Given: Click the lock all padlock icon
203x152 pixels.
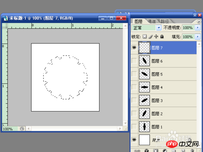Looking at the screenshot, I should pyautogui.click(x=162, y=36).
